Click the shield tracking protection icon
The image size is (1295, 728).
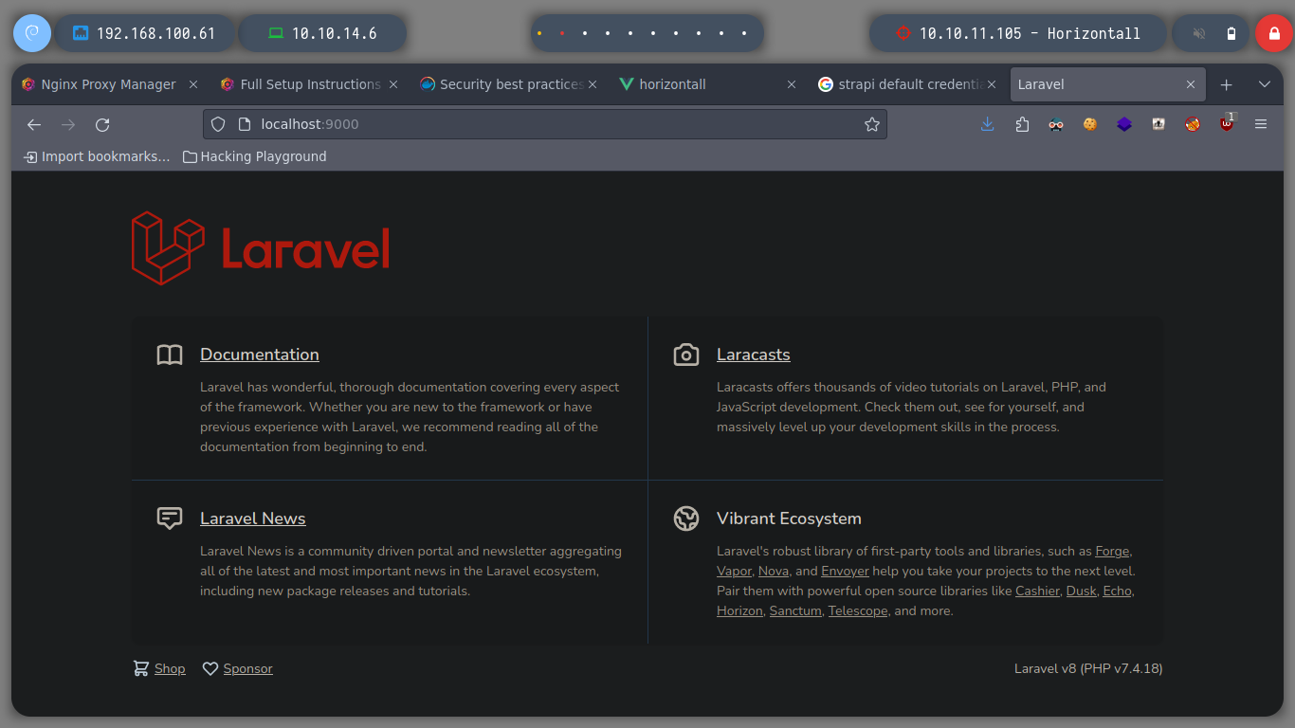pyautogui.click(x=218, y=124)
